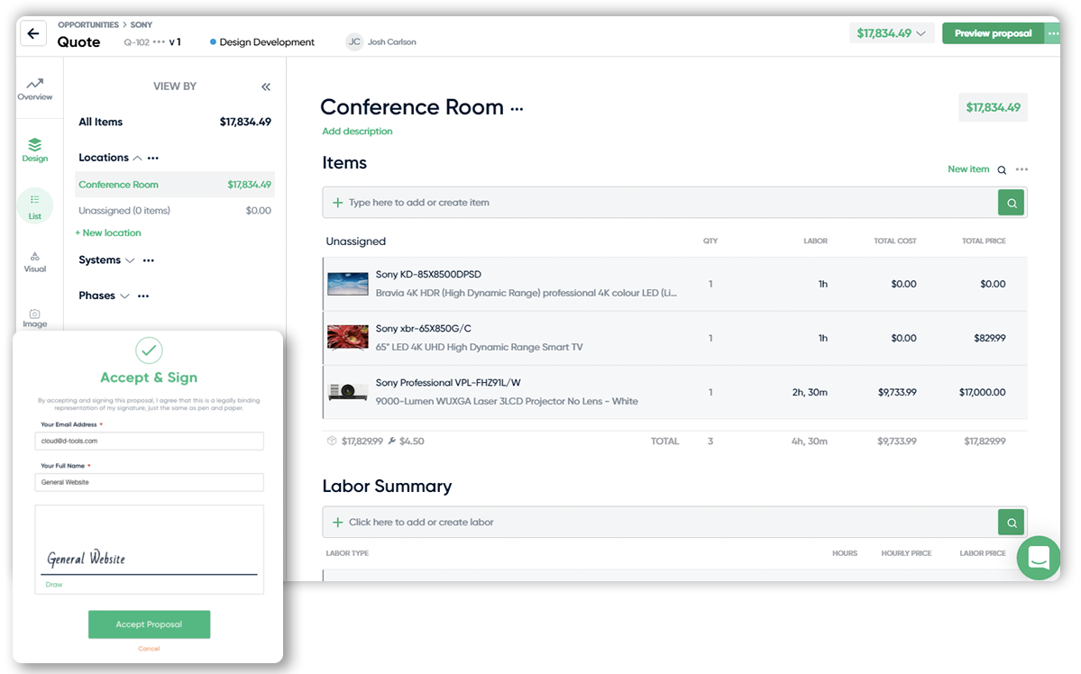Click the TOTAL COST column header

[x=895, y=241]
